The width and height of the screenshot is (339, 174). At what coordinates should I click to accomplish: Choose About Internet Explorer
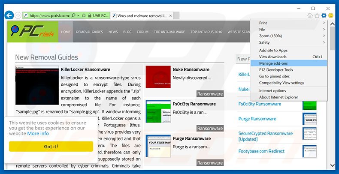(289, 97)
